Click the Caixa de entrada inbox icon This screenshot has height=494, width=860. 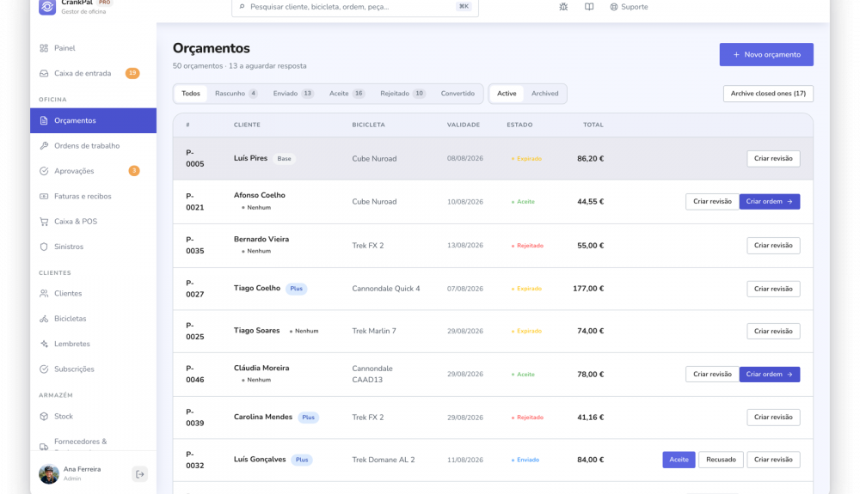pyautogui.click(x=44, y=73)
